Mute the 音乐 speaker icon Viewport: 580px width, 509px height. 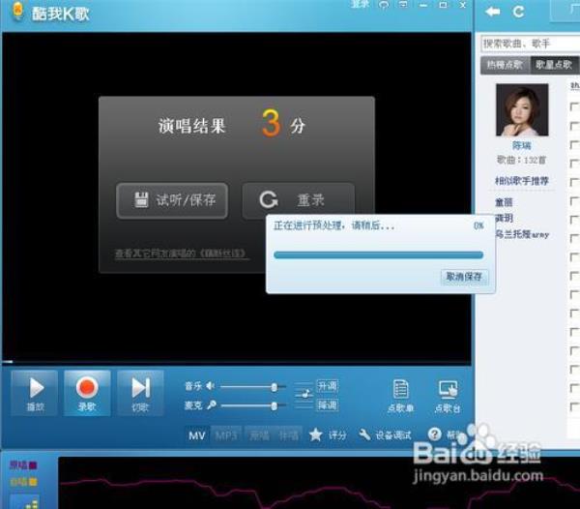pos(211,386)
